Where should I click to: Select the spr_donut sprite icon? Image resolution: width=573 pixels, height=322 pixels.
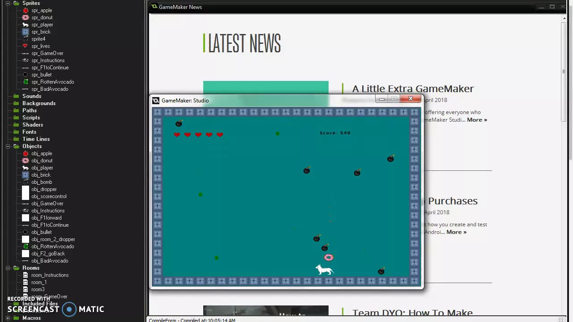26,17
